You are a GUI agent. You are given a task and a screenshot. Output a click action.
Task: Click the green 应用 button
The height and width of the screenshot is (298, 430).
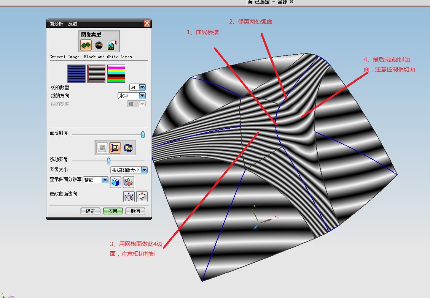113,211
